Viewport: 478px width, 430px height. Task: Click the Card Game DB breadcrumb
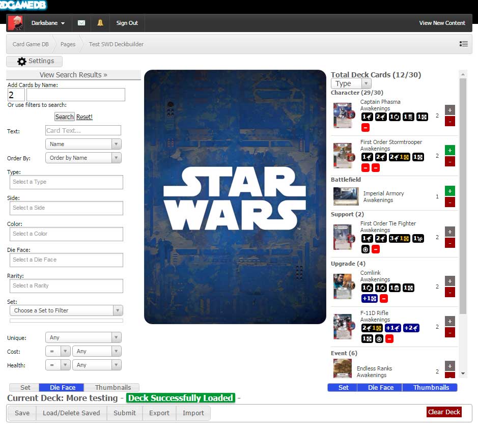[31, 44]
